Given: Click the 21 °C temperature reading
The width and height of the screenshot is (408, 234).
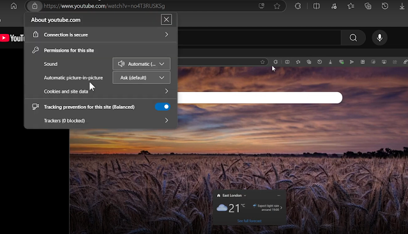Looking at the screenshot, I should click(236, 208).
